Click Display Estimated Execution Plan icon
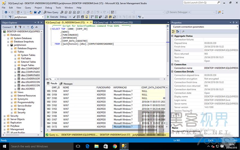Image resolution: width=240 pixels, height=150 pixels. [x=78, y=17]
